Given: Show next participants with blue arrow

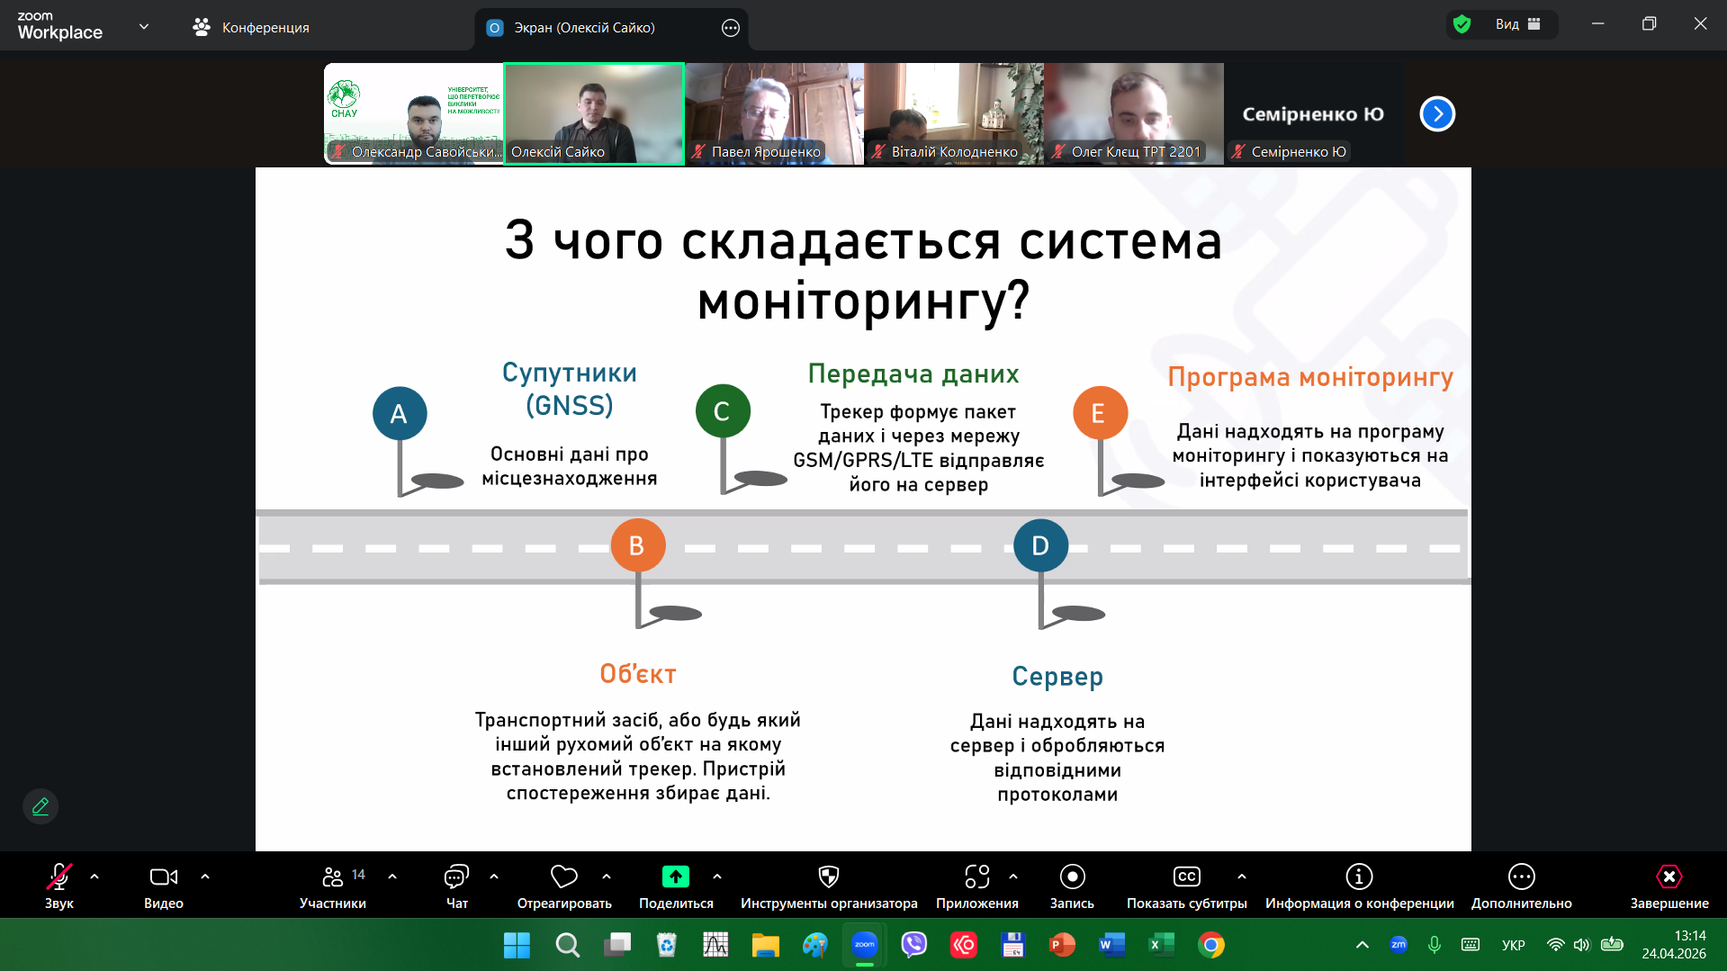Looking at the screenshot, I should pos(1436,114).
